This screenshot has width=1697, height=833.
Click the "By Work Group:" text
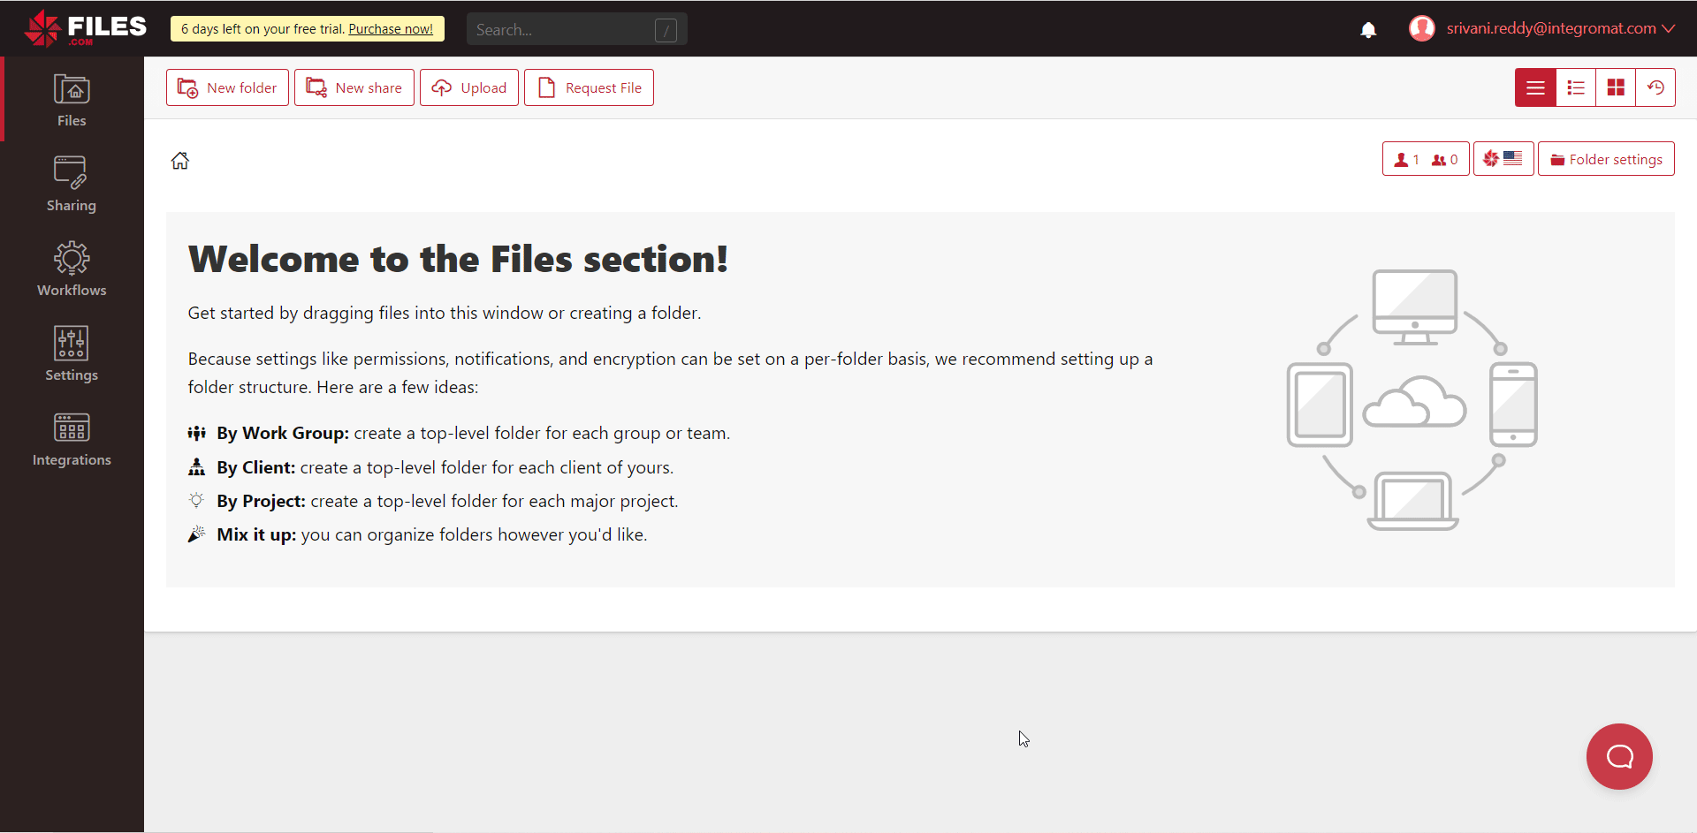tap(283, 433)
